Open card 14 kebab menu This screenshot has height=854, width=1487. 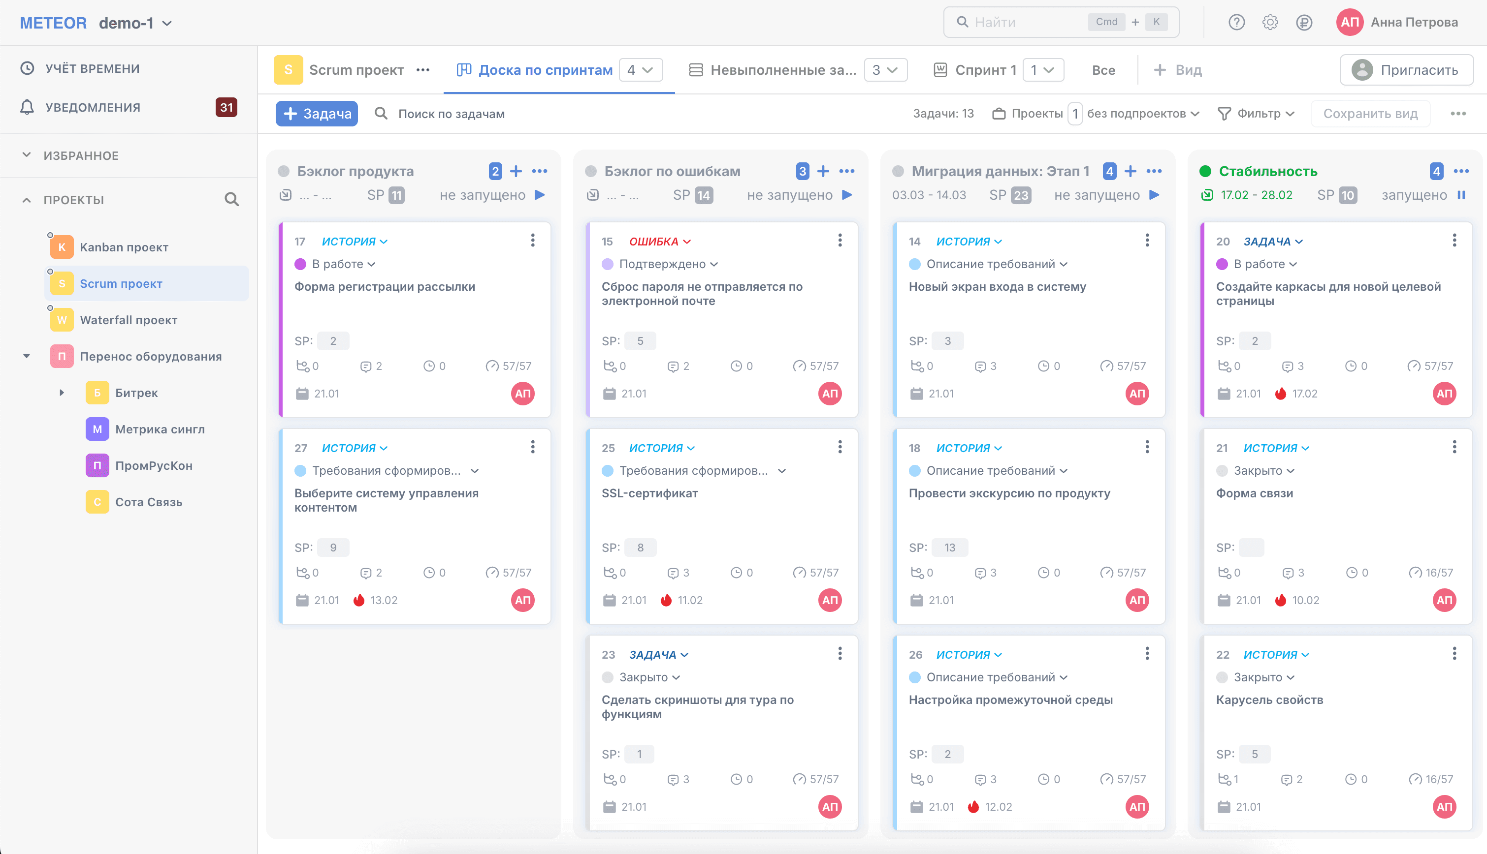pos(1147,241)
